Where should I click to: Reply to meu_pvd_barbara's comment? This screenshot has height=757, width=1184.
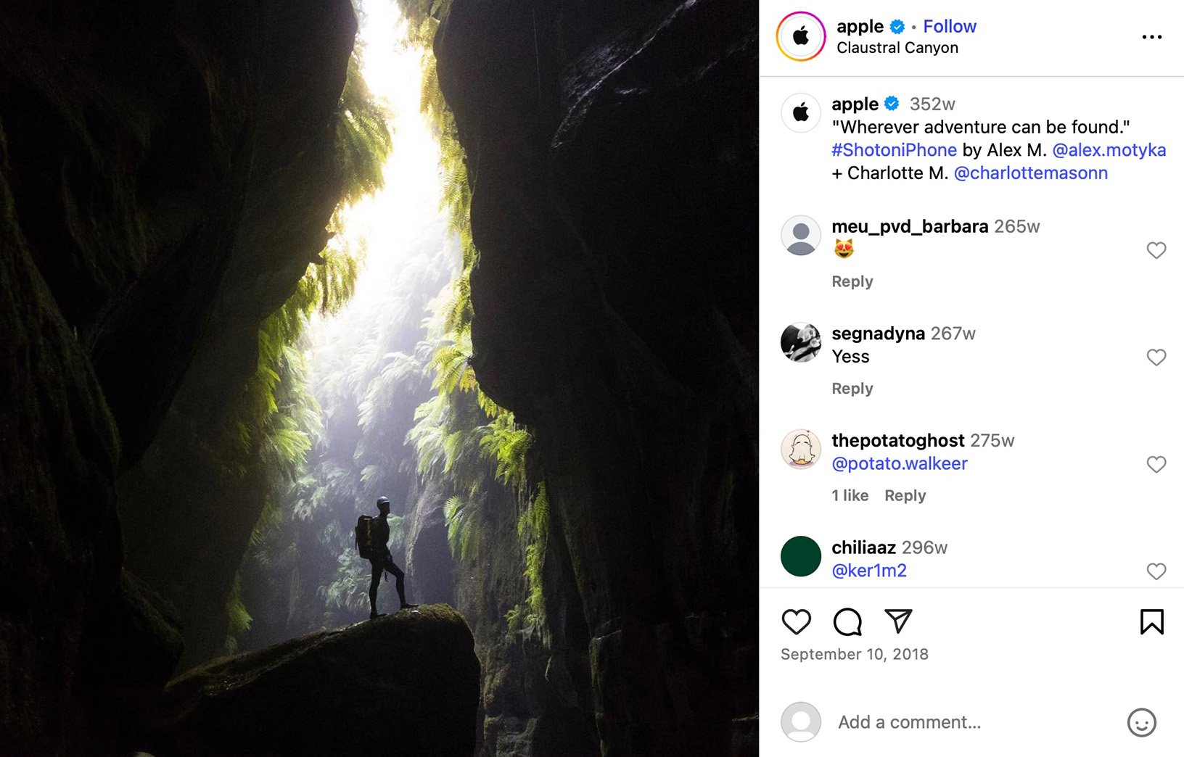(x=852, y=281)
